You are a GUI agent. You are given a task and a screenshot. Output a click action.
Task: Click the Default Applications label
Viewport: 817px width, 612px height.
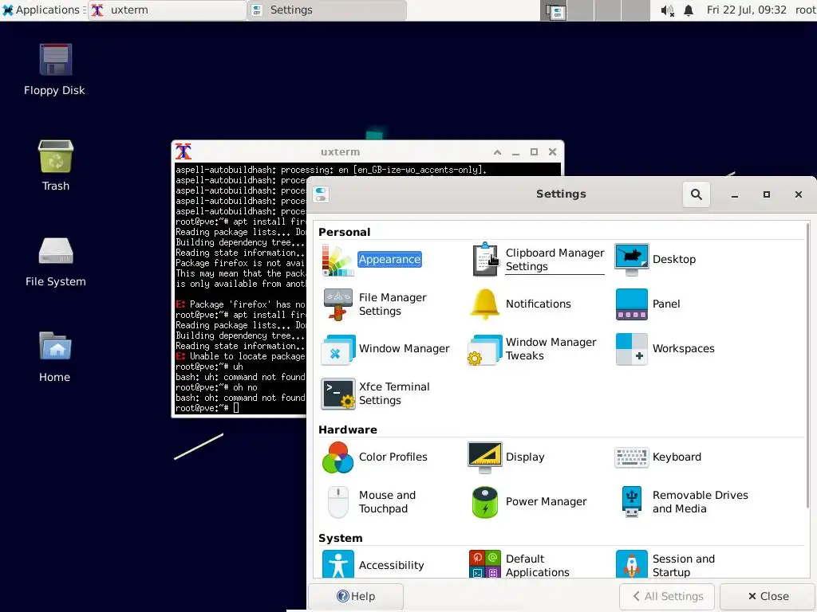point(537,565)
